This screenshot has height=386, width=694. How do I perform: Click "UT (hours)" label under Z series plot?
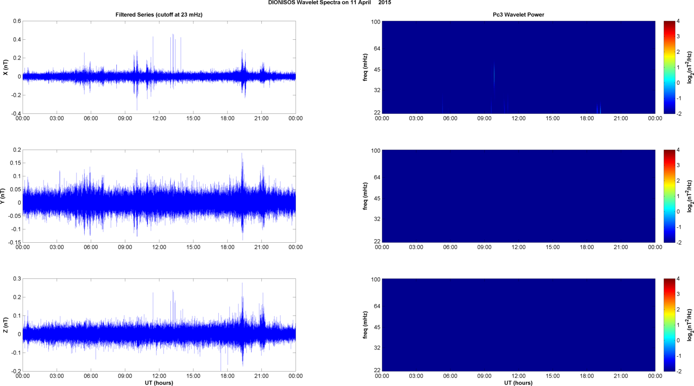coord(159,383)
